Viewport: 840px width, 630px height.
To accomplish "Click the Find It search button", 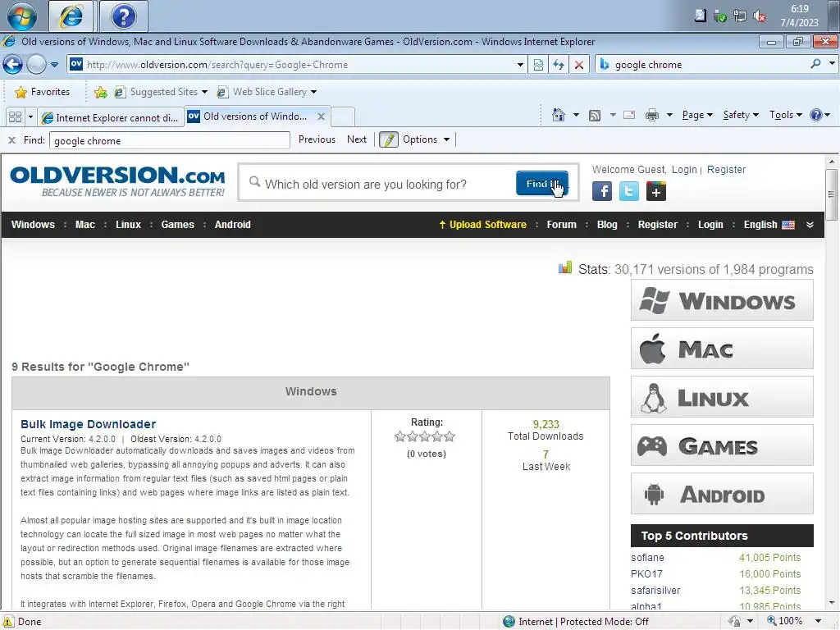I will click(x=541, y=183).
